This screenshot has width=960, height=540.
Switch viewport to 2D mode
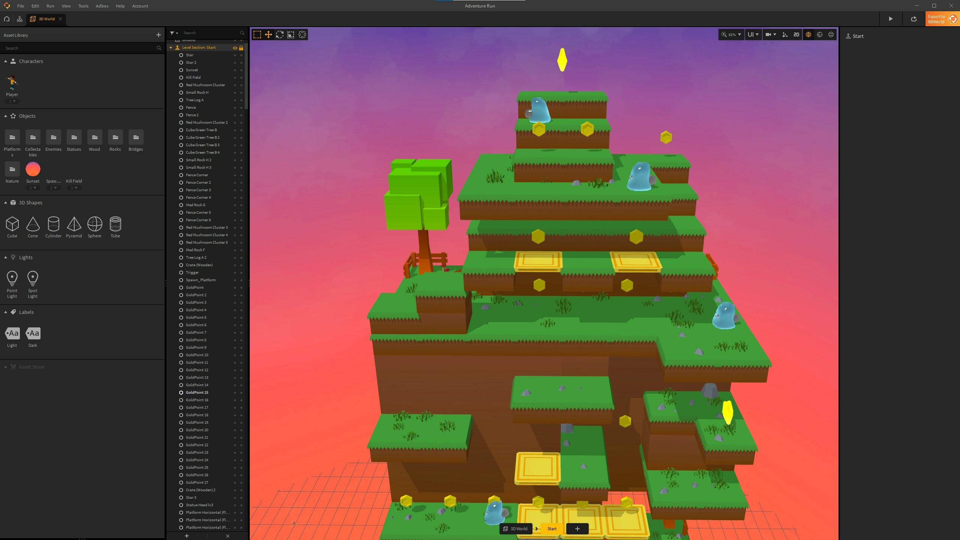(796, 34)
